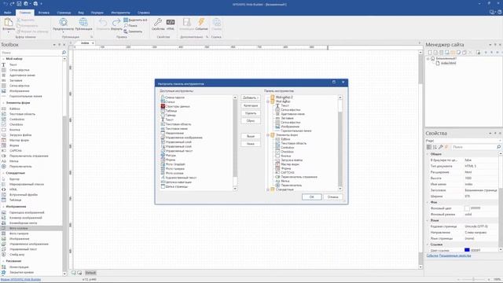Click scroll-down arrow of available tools list

tap(235, 189)
